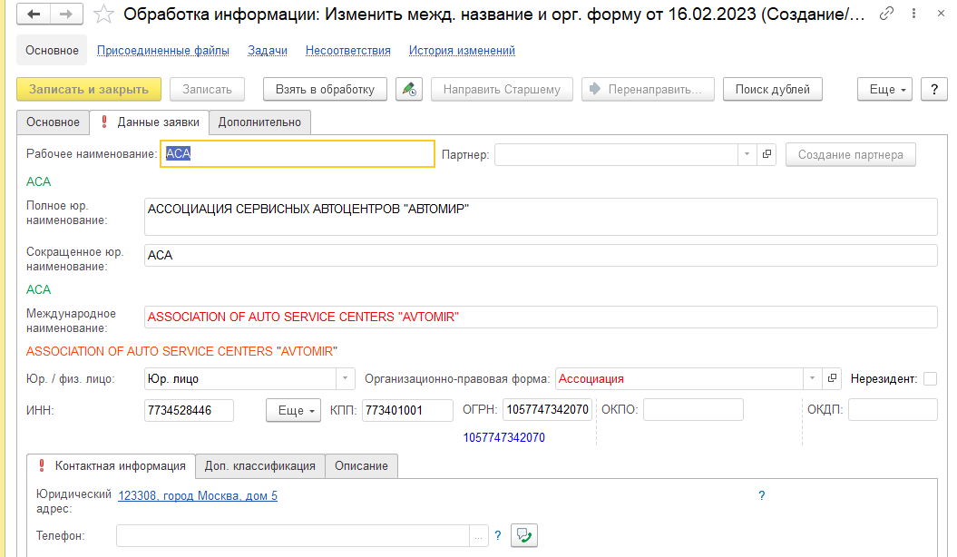This screenshot has width=957, height=557.
Task: Click the Перенаправить... button
Action: point(648,89)
